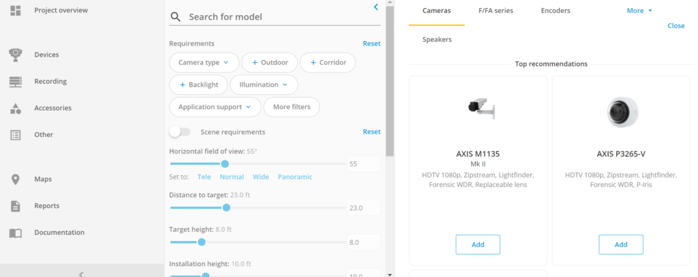The height and width of the screenshot is (277, 698).
Task: Open the Application support dropdown
Action: coord(215,107)
